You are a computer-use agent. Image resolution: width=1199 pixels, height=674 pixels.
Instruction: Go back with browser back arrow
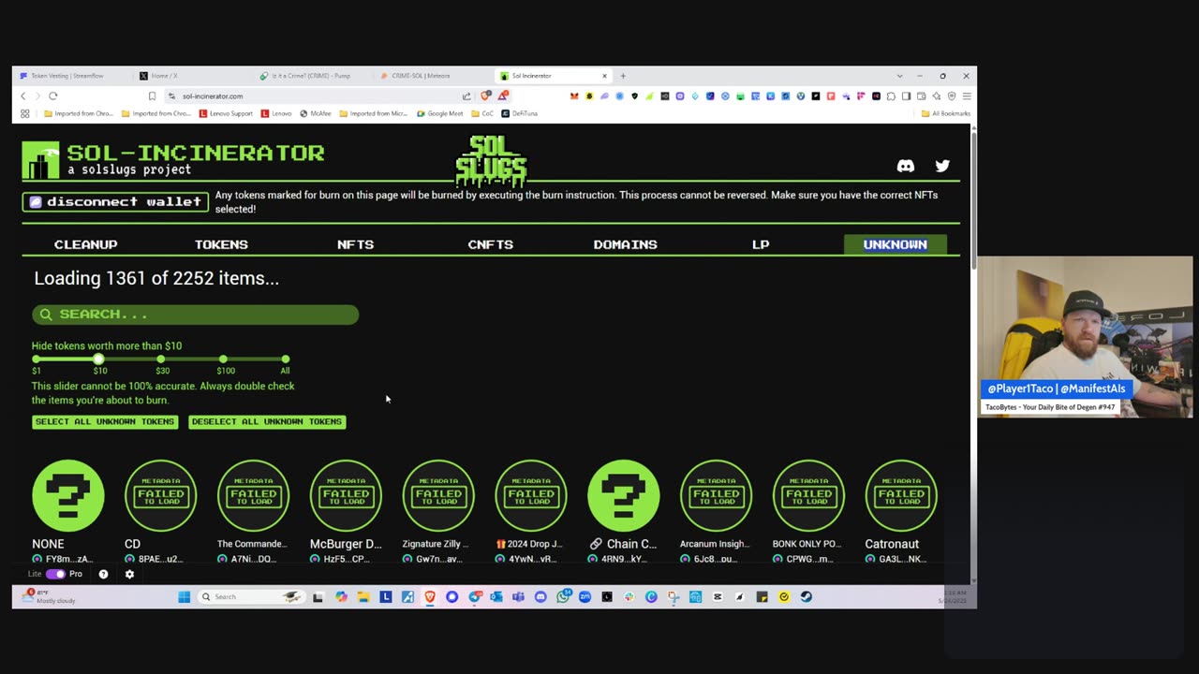23,95
